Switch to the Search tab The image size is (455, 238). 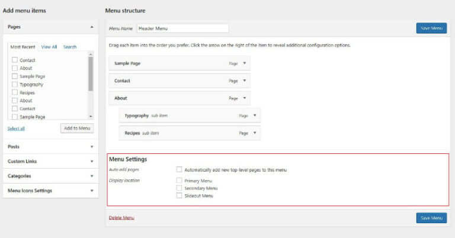point(70,47)
